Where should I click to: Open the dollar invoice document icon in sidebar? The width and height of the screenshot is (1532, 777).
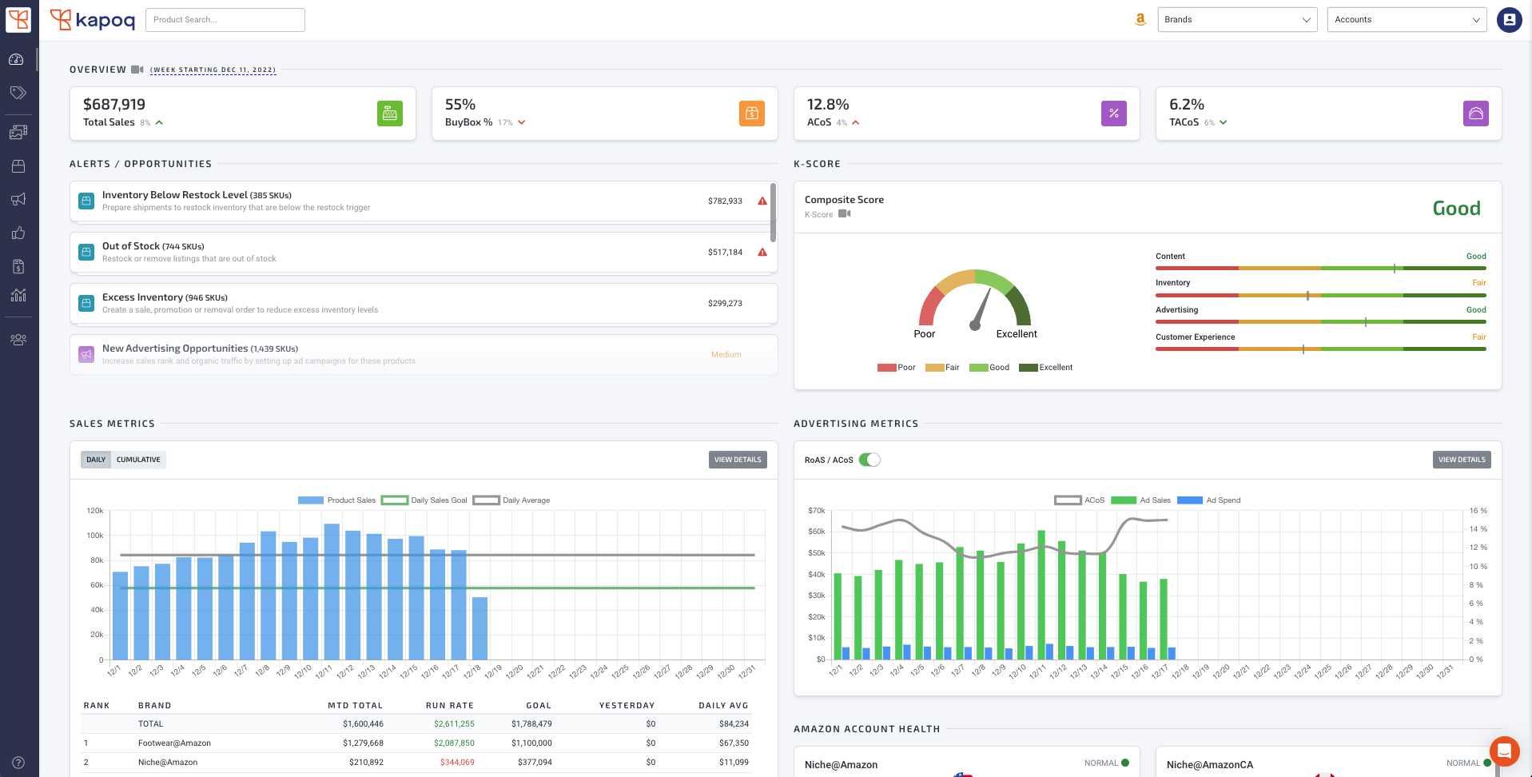point(18,266)
